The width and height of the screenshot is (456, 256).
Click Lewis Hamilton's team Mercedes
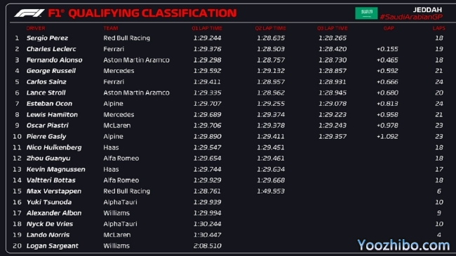point(119,114)
